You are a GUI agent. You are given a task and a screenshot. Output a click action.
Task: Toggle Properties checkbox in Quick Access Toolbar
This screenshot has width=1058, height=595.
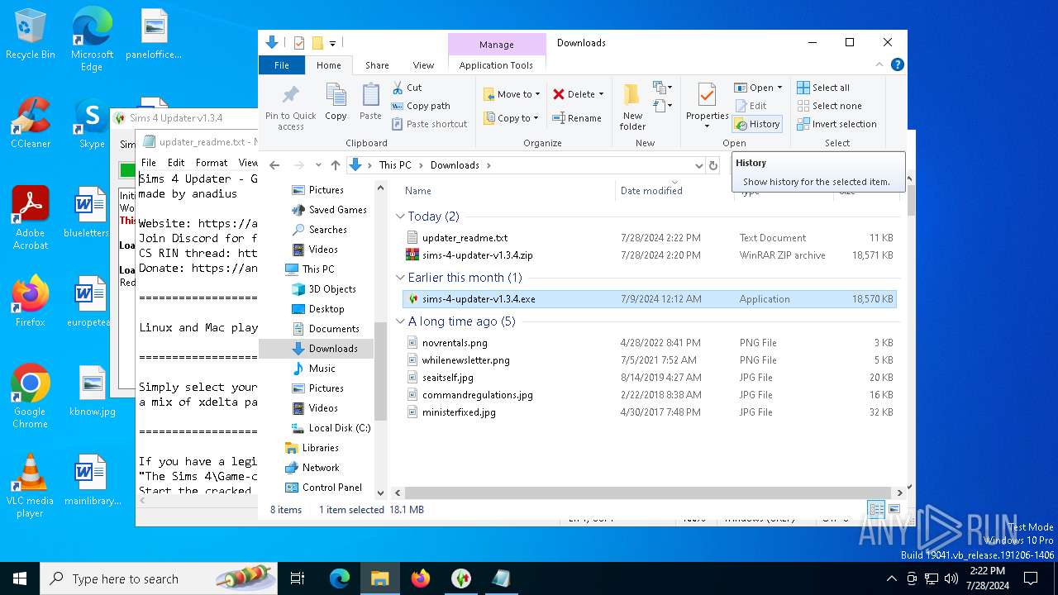click(299, 43)
